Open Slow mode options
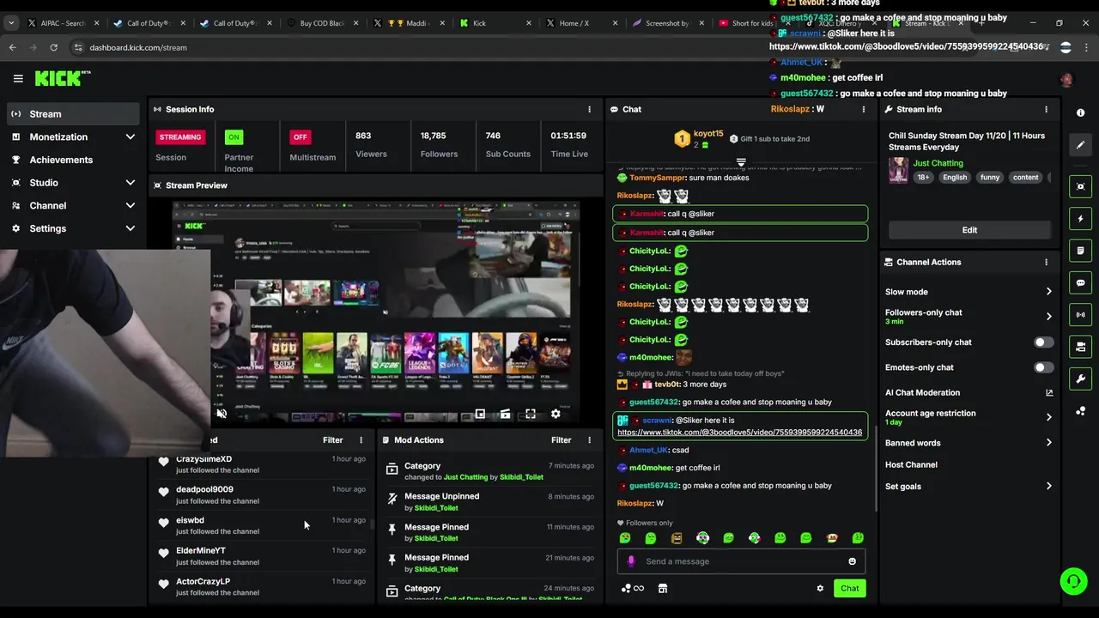The width and height of the screenshot is (1099, 618). (968, 292)
